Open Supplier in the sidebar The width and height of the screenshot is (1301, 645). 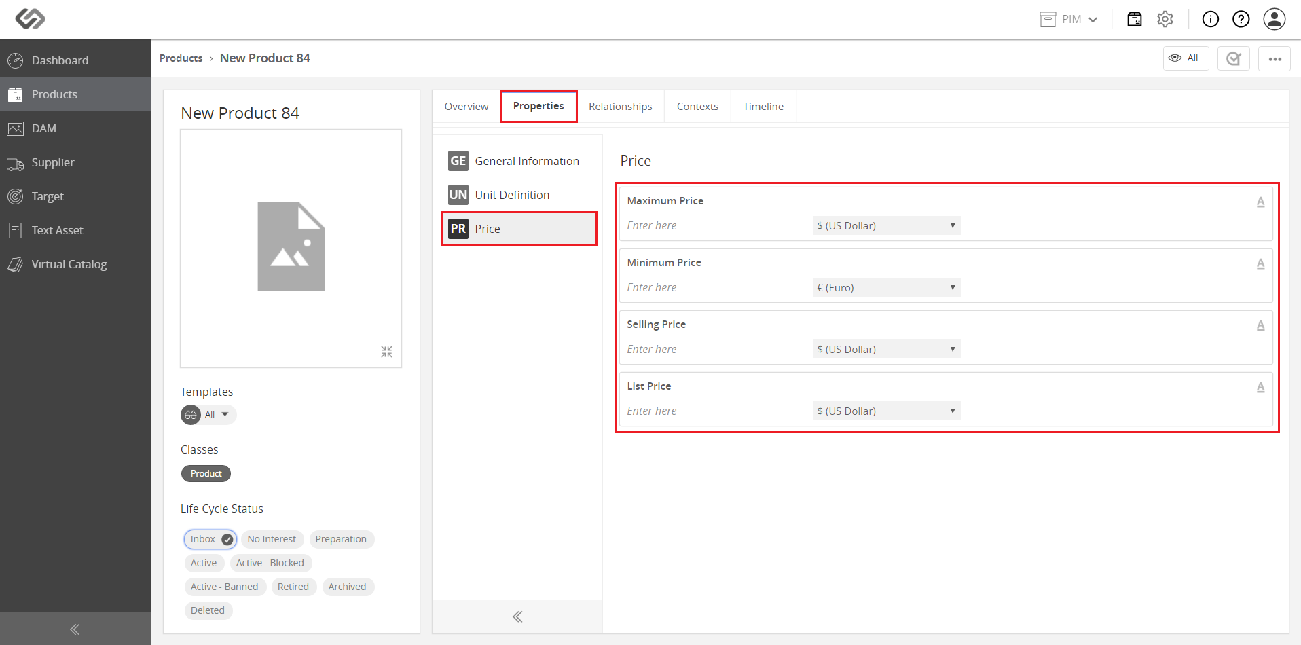click(75, 162)
